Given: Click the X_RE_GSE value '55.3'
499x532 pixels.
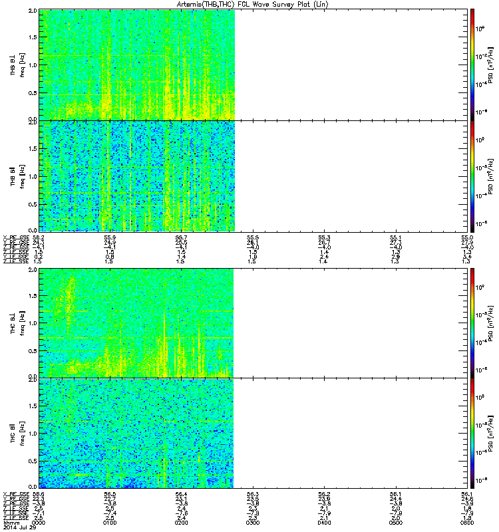Looking at the screenshot, I should click(324, 237).
